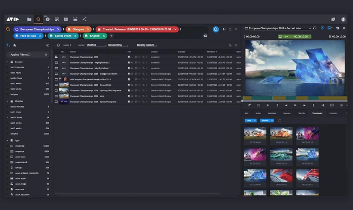The width and height of the screenshot is (353, 210).
Task: Clear the Applied Filters (1) box
Action: click(46, 55)
